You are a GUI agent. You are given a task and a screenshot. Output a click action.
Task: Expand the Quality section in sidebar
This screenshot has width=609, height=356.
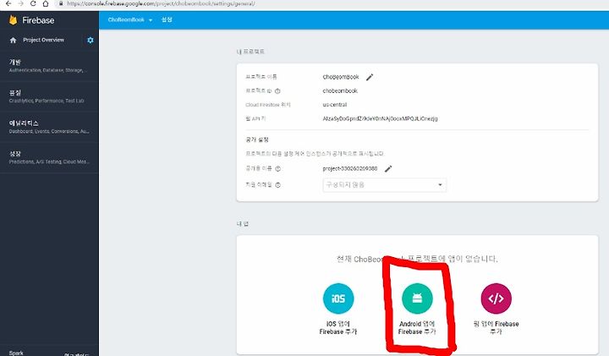click(49, 96)
